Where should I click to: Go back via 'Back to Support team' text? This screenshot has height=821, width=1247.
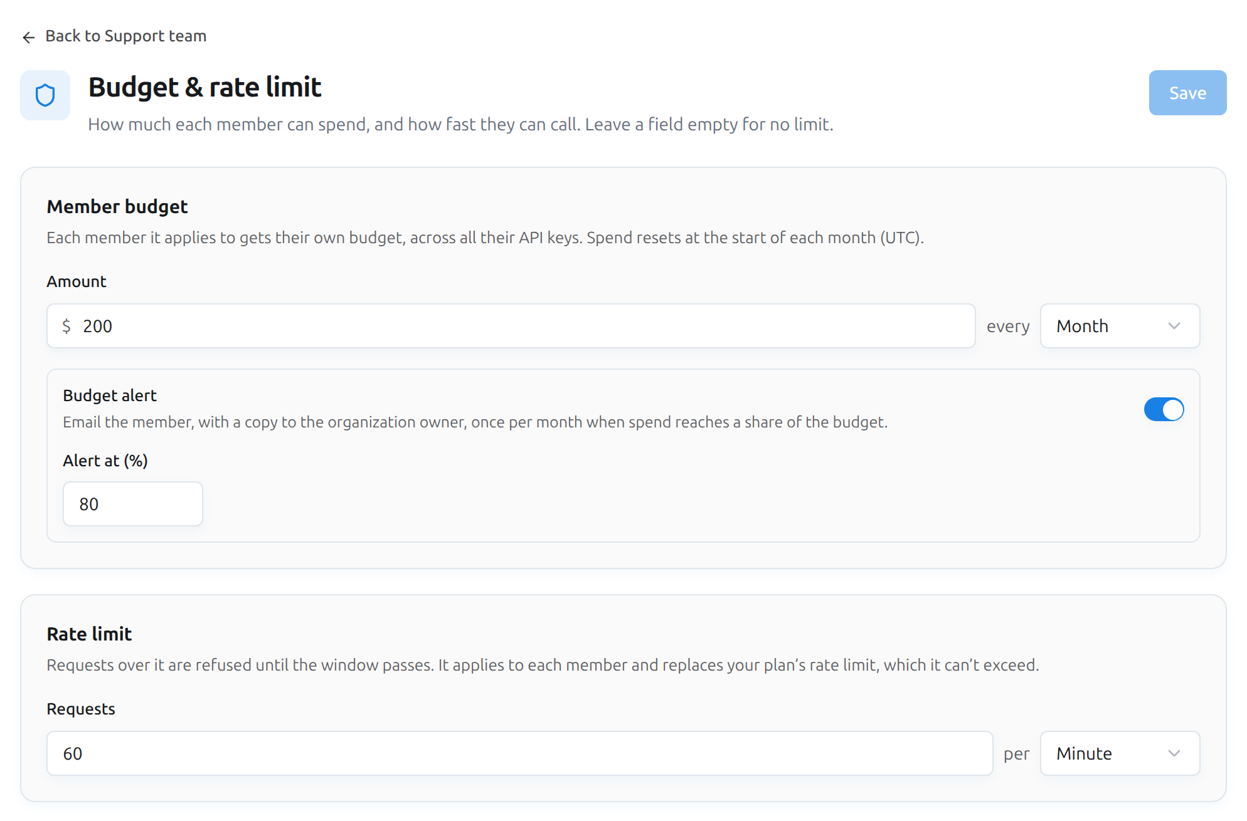coord(126,36)
